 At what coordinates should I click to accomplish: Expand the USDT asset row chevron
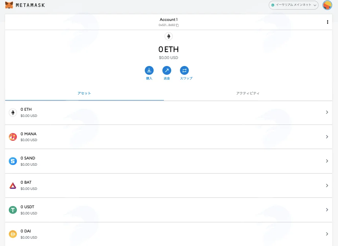[x=327, y=210]
